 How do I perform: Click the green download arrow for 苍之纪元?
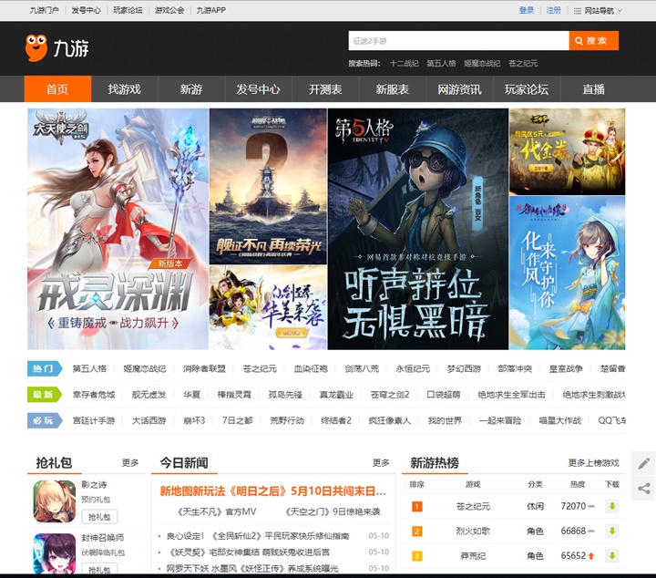(x=611, y=506)
